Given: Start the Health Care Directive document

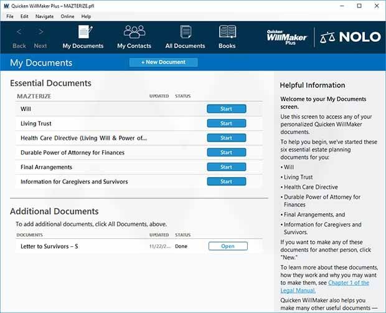Looking at the screenshot, I should [227, 138].
